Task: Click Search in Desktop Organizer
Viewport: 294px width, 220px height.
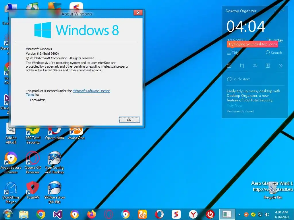Action: coord(274,53)
